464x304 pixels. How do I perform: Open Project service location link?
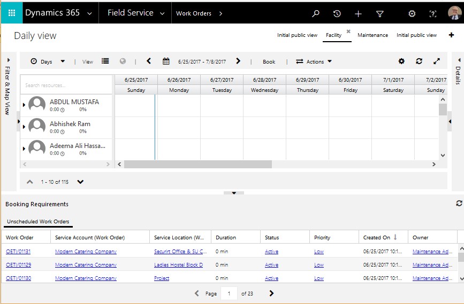pos(162,278)
